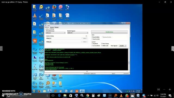
Task: Open VLC cone icon in Windows 10 taskbar
Action: pyautogui.click(x=121, y=96)
